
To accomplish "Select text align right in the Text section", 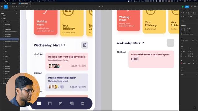I will pyautogui.click(x=185, y=56).
